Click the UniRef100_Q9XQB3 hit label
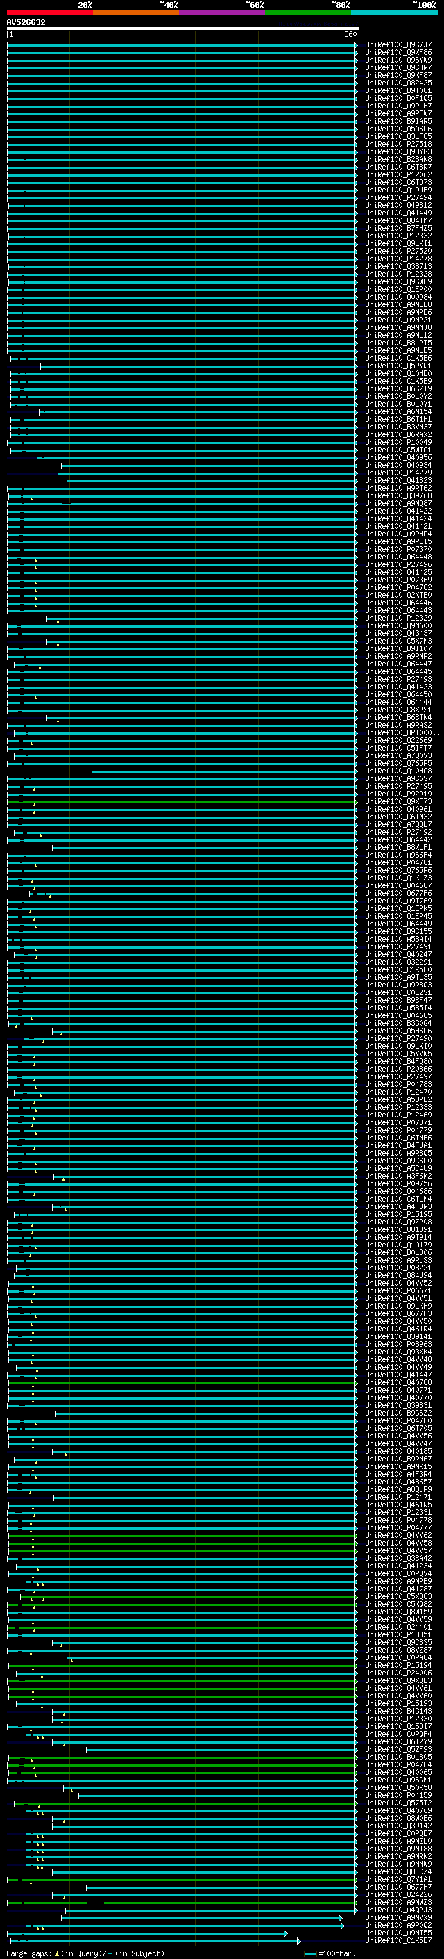 (x=398, y=1680)
